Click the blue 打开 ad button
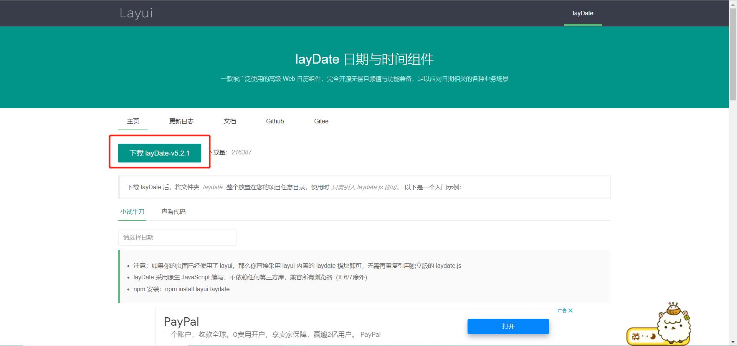Screen dimensions: 737x346 (508, 326)
